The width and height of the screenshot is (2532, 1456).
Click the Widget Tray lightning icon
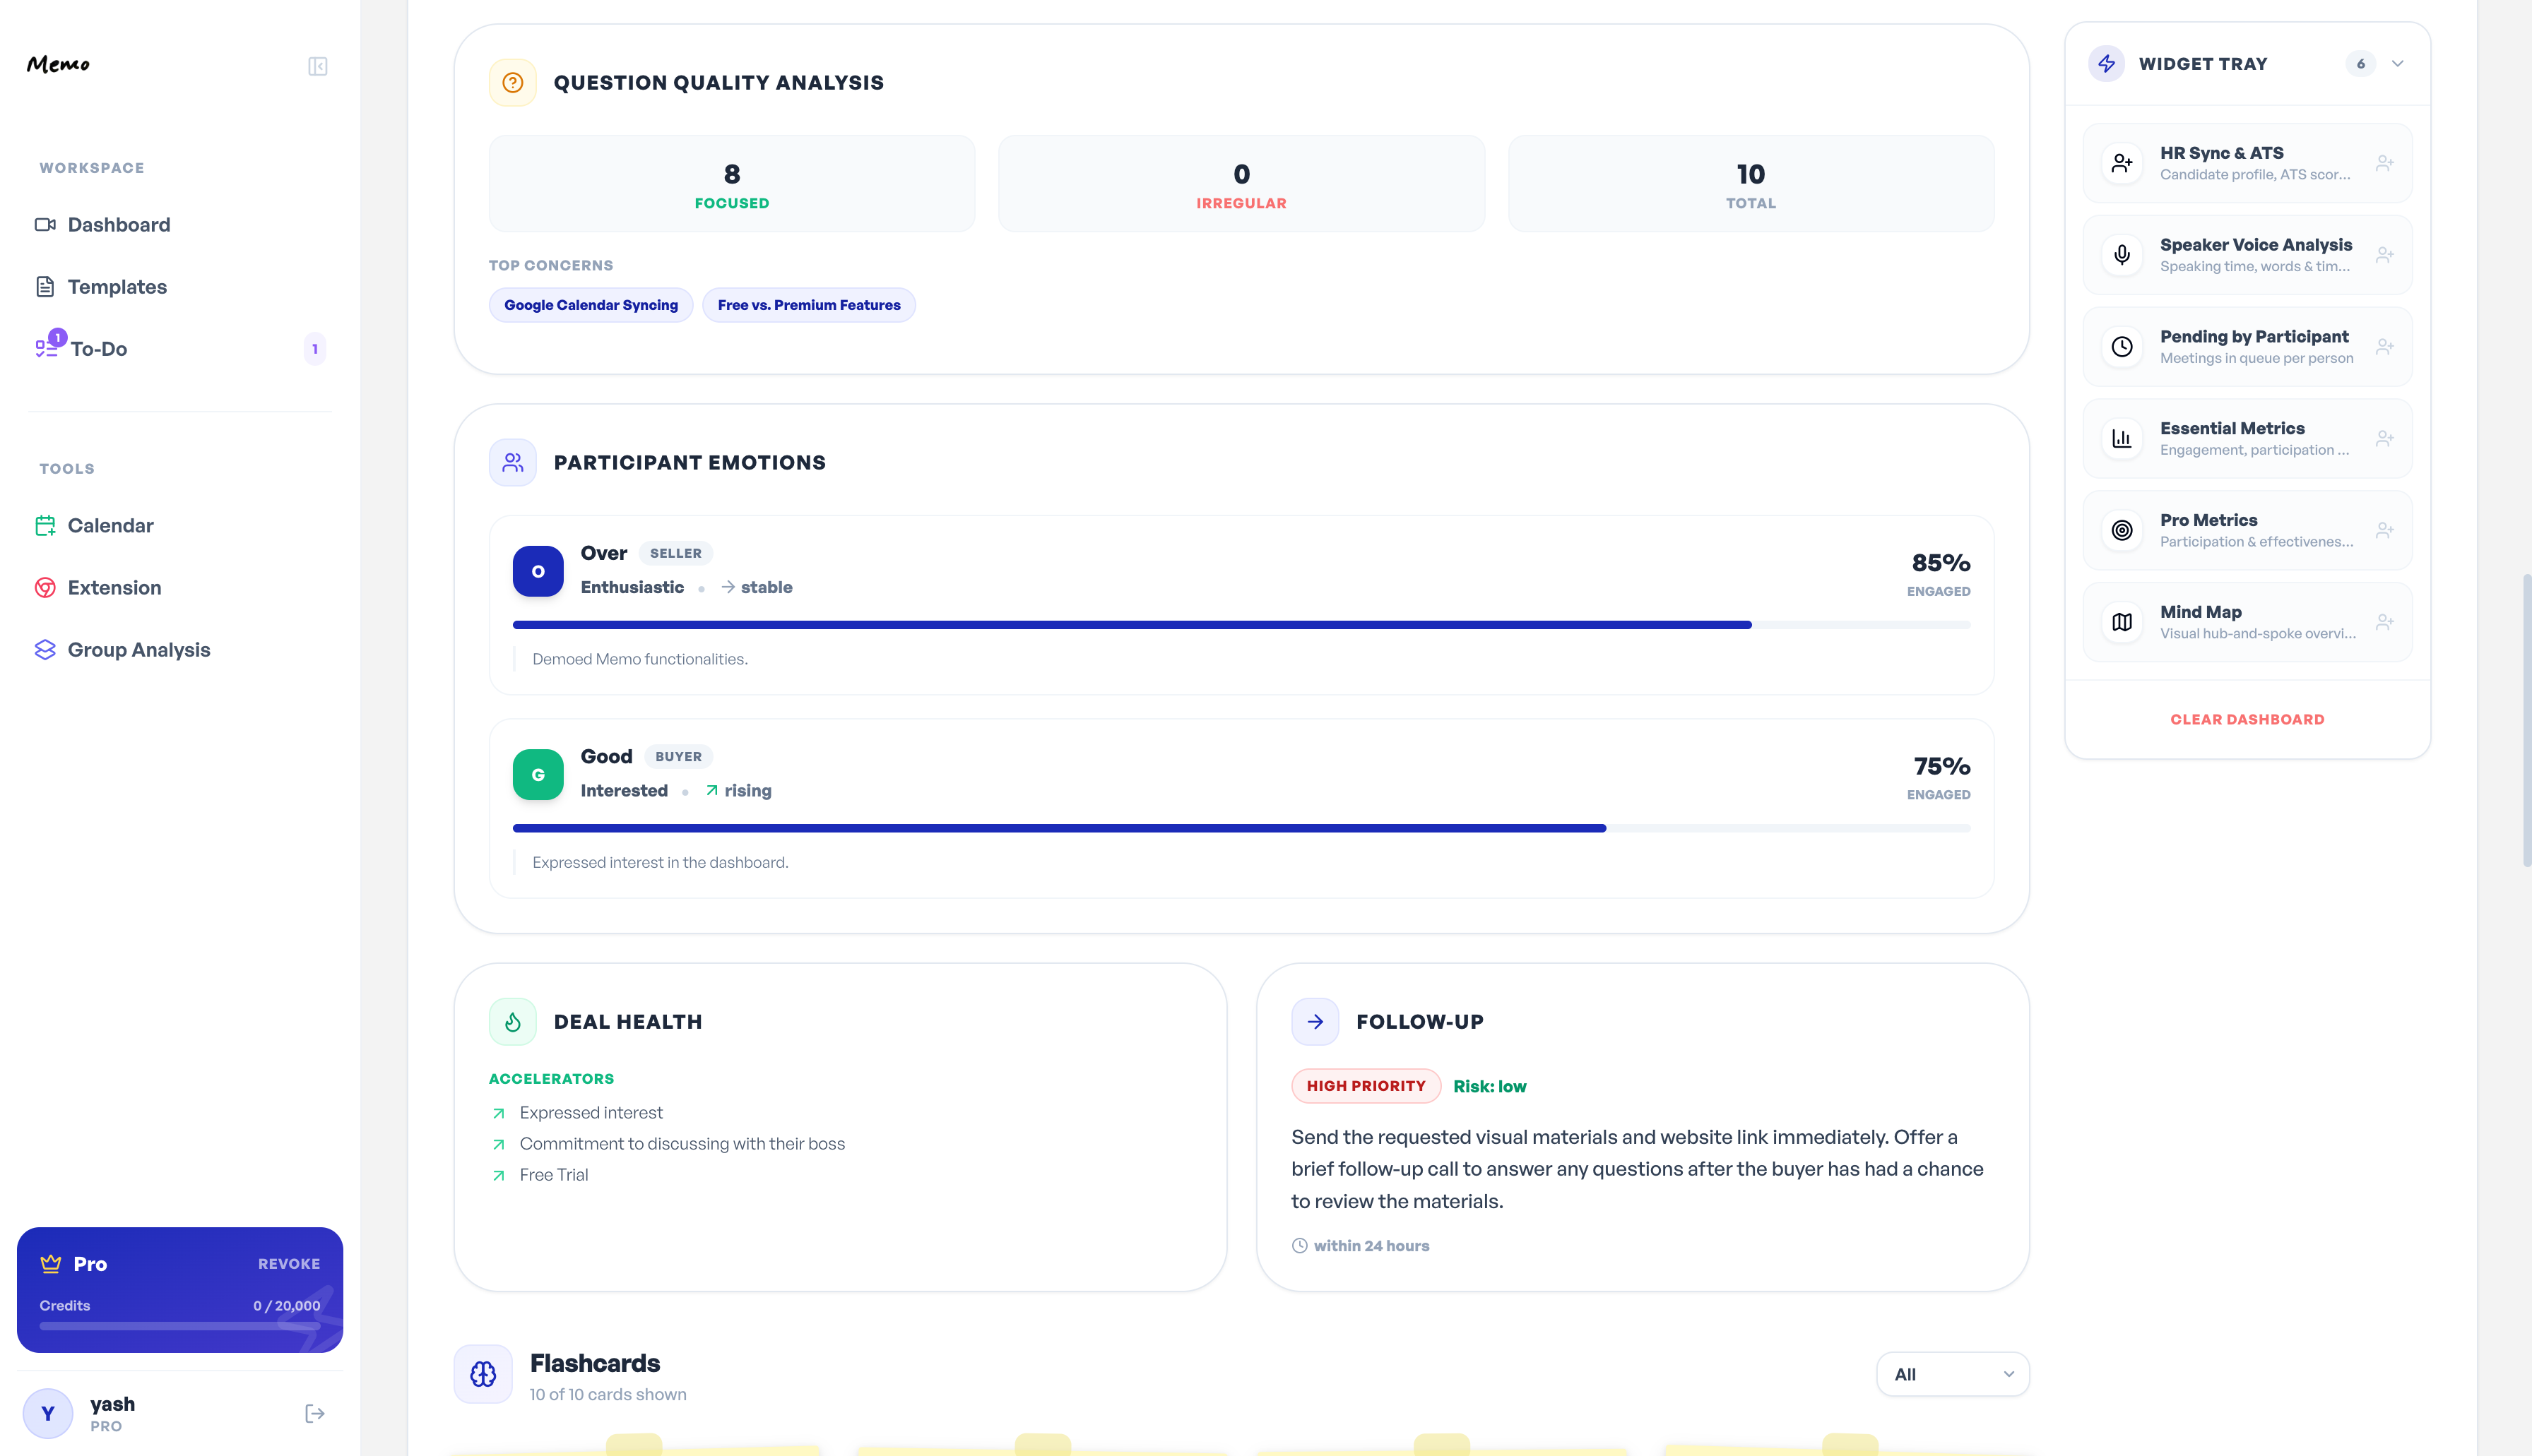pos(2106,64)
